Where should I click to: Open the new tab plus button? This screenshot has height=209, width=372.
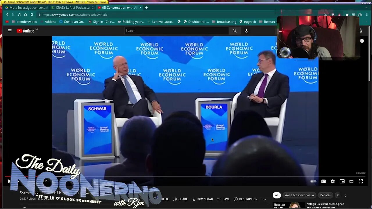pyautogui.click(x=146, y=8)
